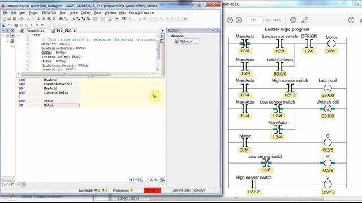
Task: Click the Motor operand field in ST row
Action: coord(62,105)
